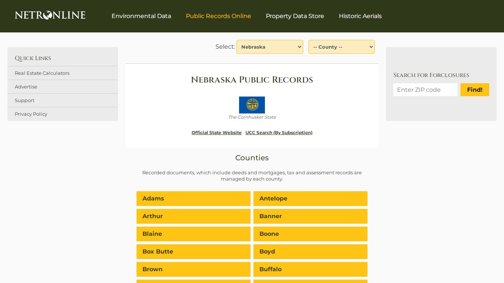
Task: Expand the Nebraska state dropdown
Action: coord(270,47)
